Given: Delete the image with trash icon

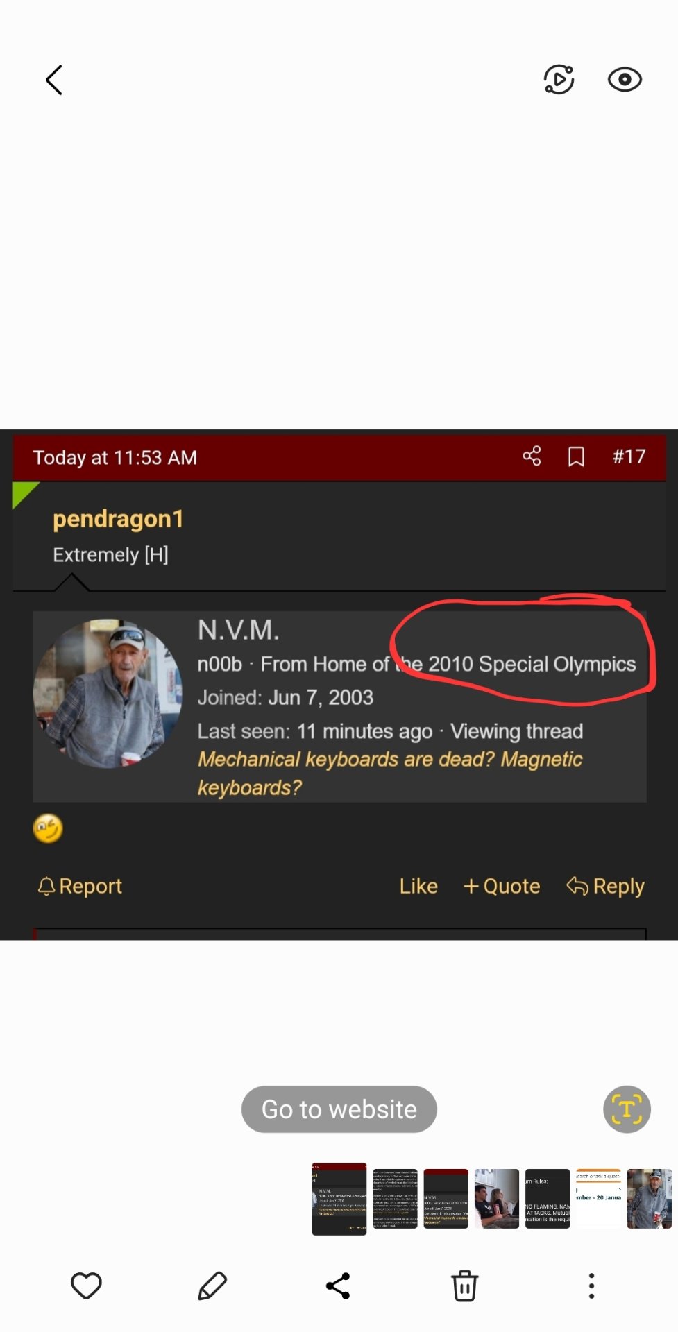Looking at the screenshot, I should 464,1286.
